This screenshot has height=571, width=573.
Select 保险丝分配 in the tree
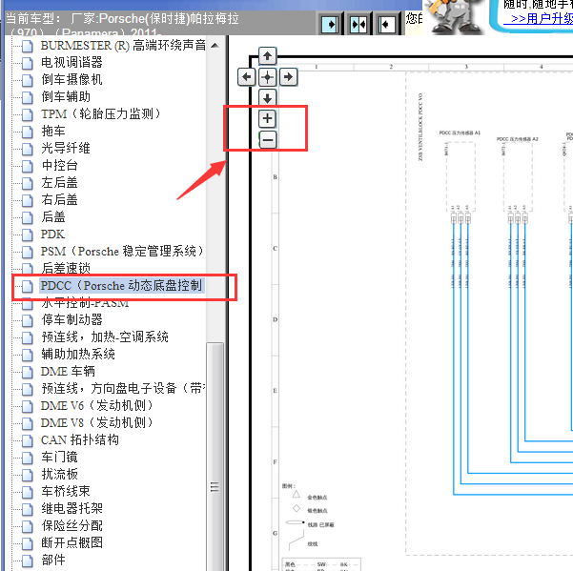(x=72, y=525)
